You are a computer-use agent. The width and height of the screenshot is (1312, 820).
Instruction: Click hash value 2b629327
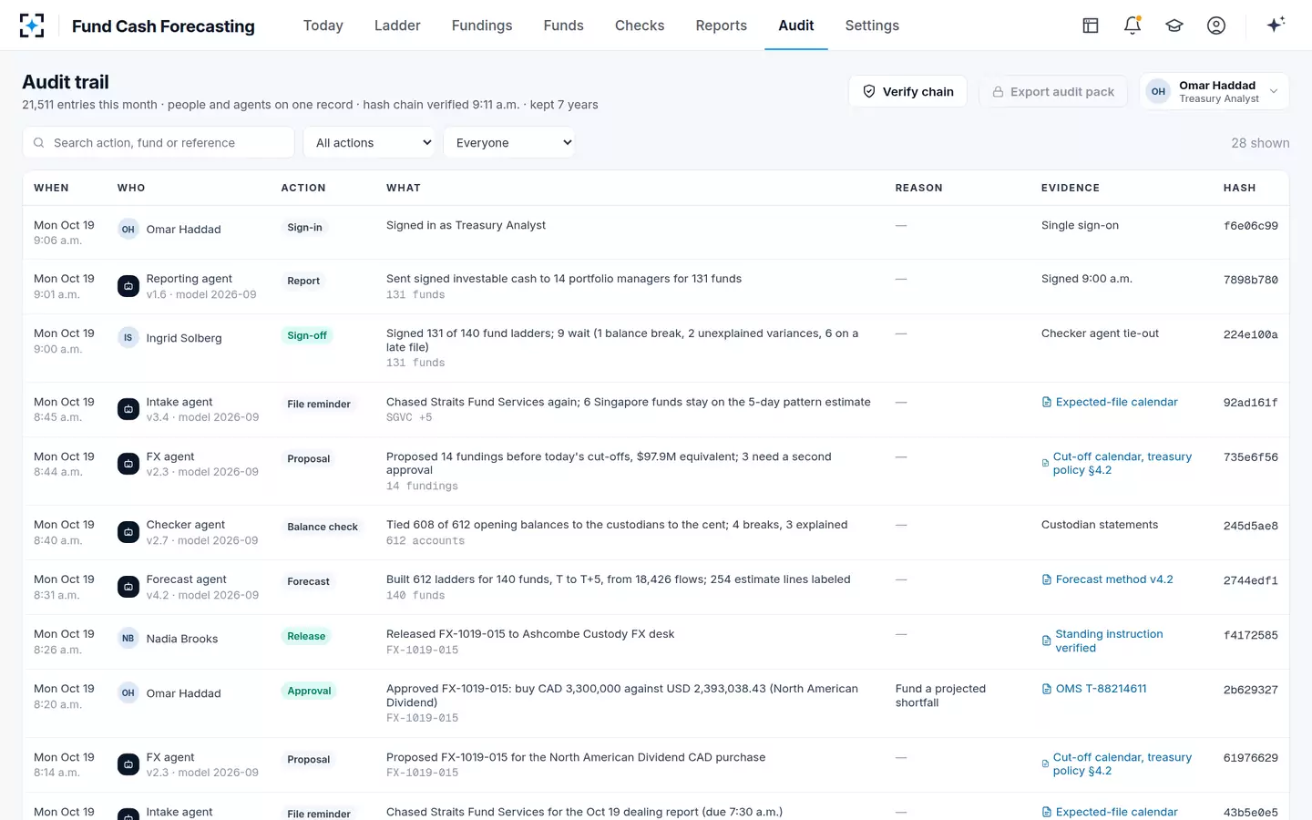coord(1250,691)
